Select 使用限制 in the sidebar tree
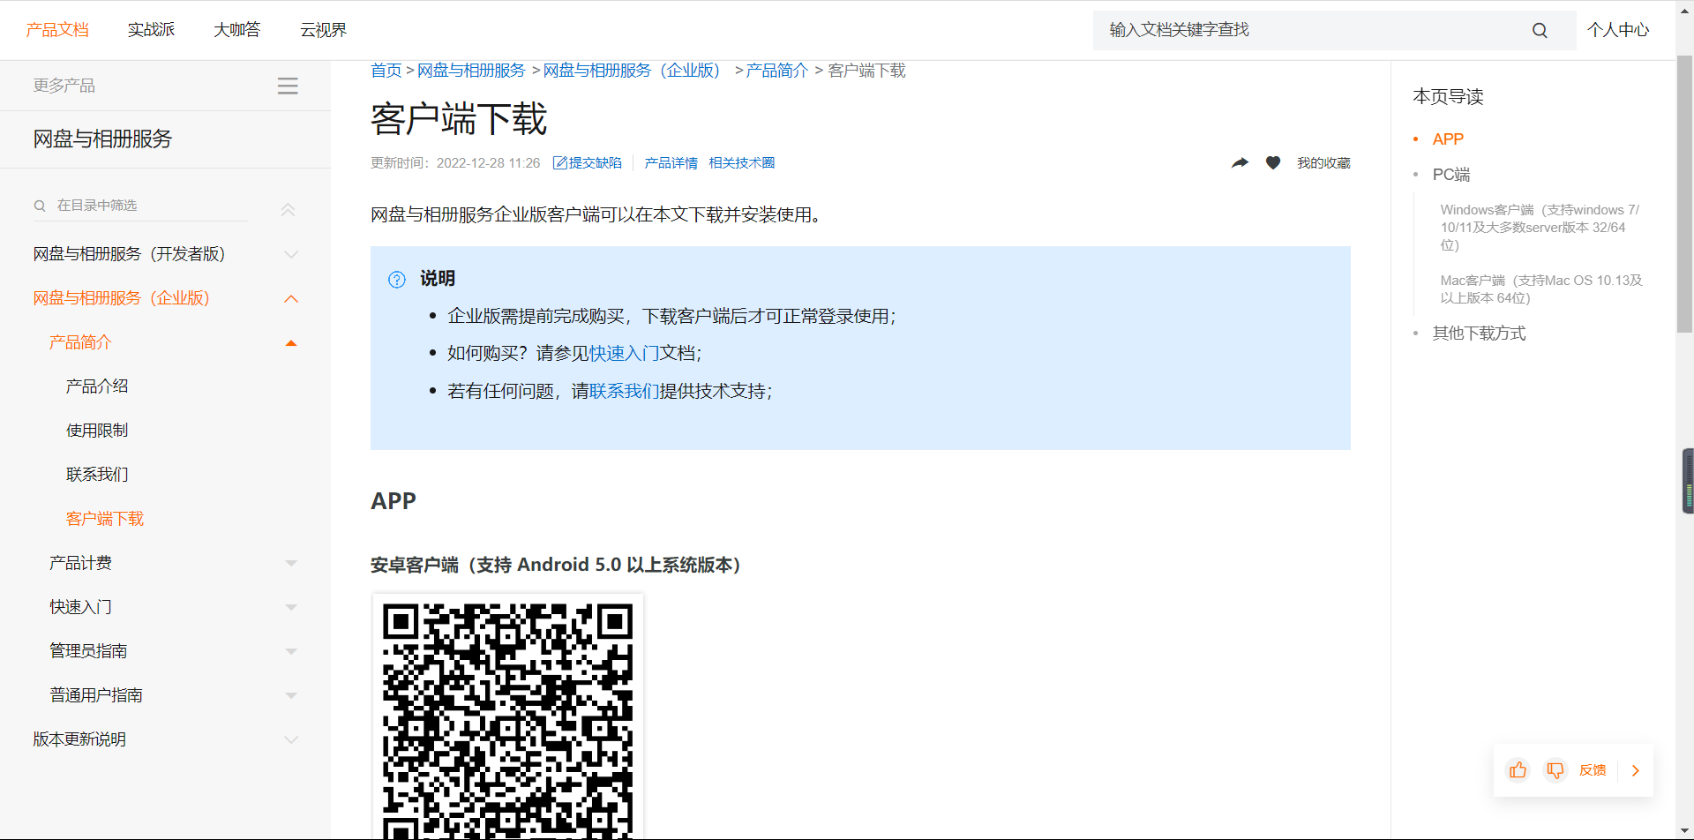The image size is (1694, 840). point(97,431)
